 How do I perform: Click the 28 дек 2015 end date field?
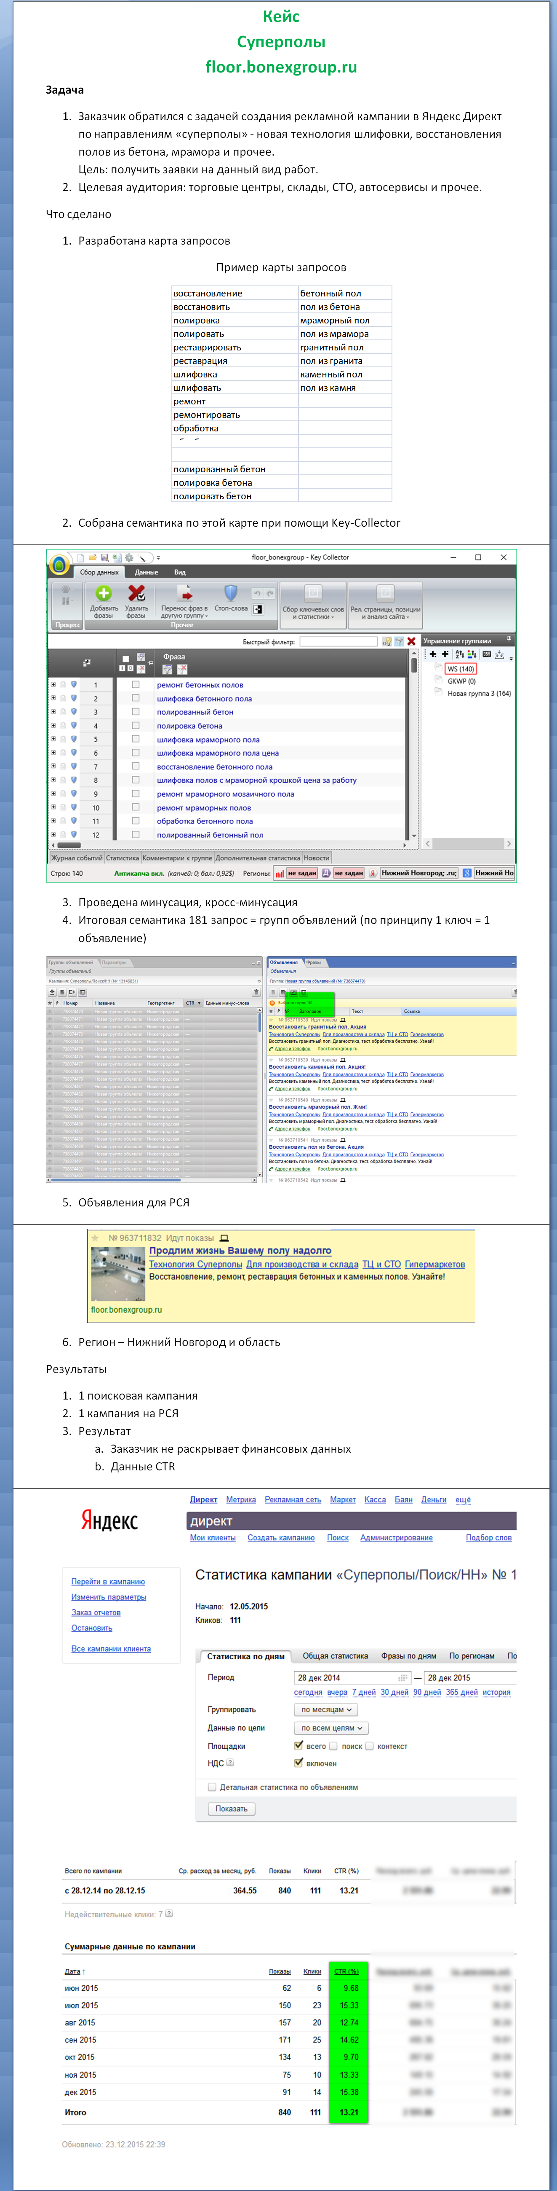click(x=469, y=1678)
